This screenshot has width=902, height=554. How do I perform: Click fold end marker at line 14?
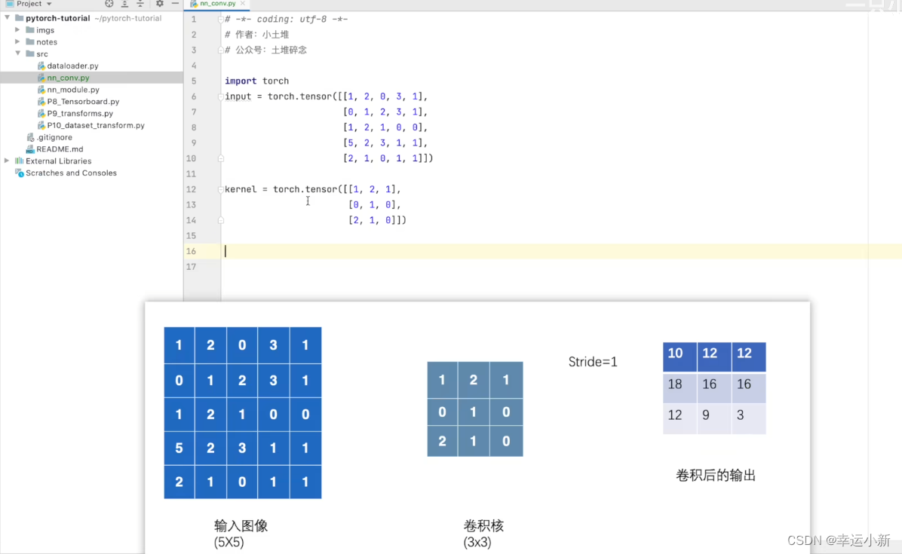click(x=221, y=220)
